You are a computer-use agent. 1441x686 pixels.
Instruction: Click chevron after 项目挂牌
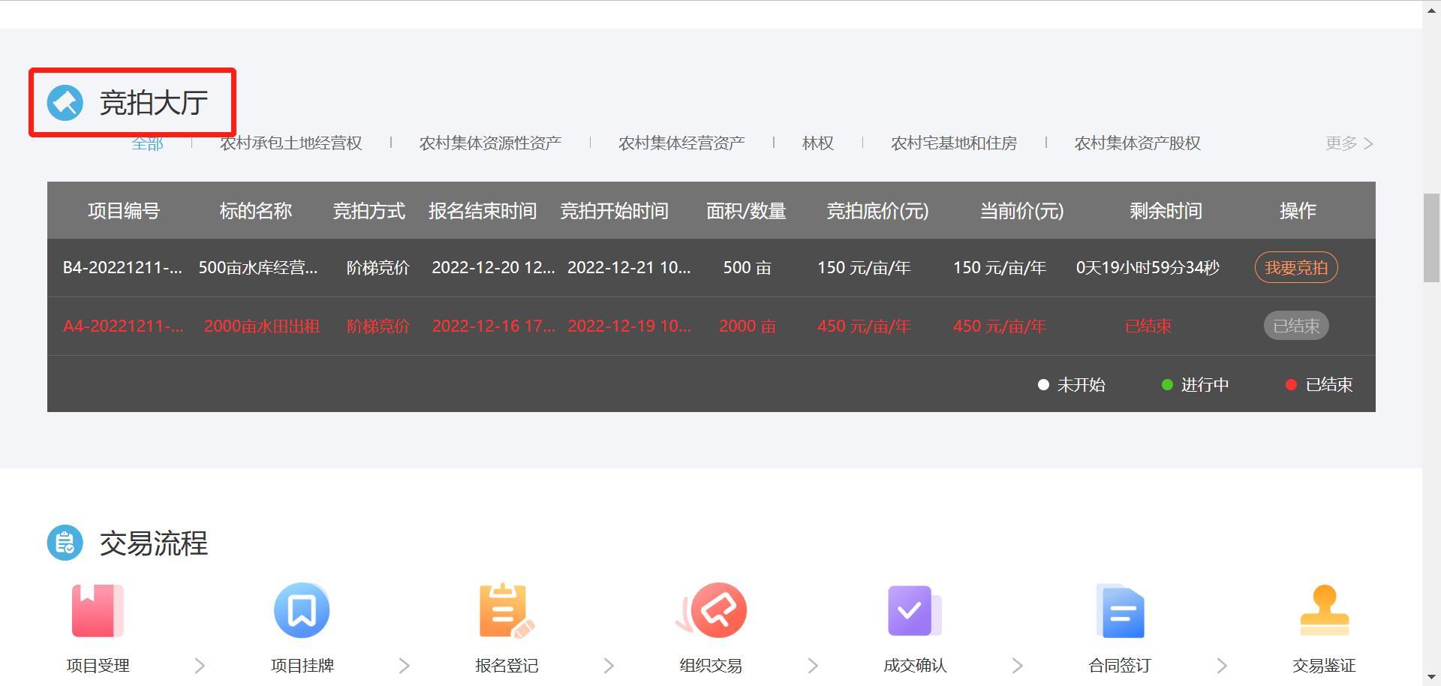pos(405,666)
